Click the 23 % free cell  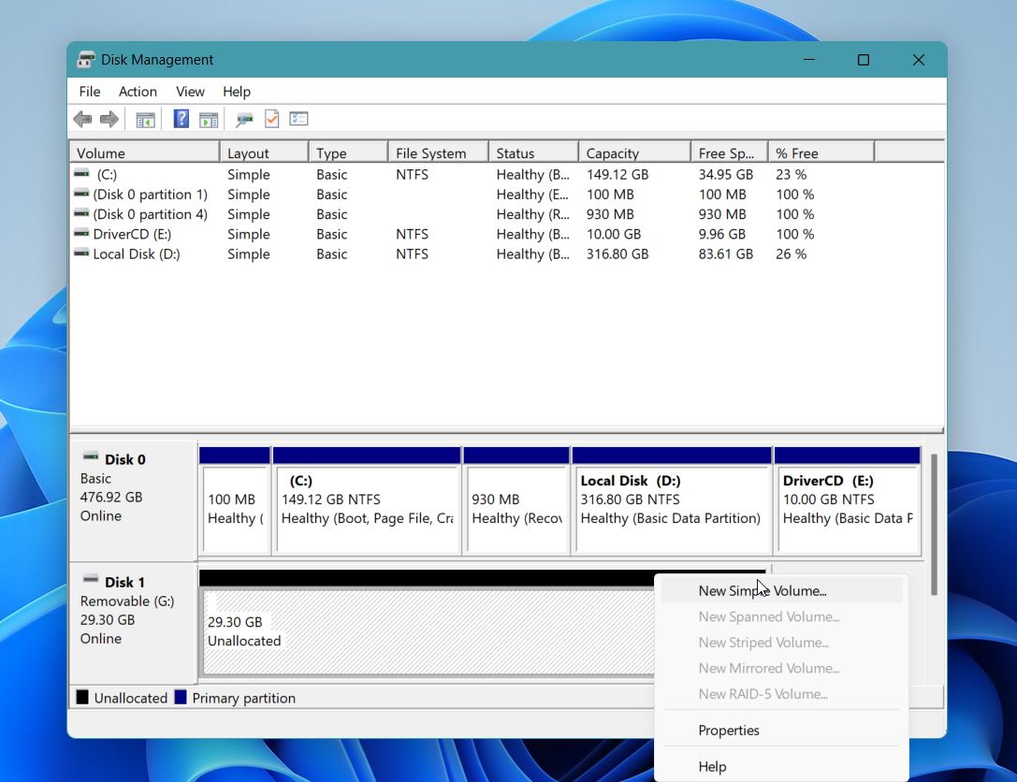point(792,174)
